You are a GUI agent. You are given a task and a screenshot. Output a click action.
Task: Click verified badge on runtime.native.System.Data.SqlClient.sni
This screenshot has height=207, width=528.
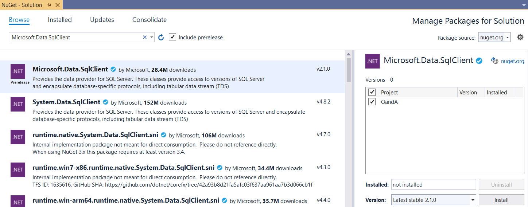click(x=164, y=135)
